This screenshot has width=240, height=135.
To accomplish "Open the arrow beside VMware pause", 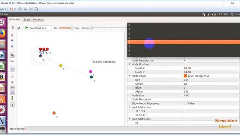I will coord(15,9).
